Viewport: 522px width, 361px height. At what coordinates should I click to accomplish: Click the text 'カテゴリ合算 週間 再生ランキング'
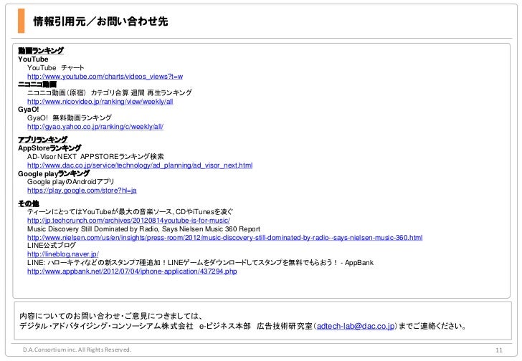coord(141,92)
